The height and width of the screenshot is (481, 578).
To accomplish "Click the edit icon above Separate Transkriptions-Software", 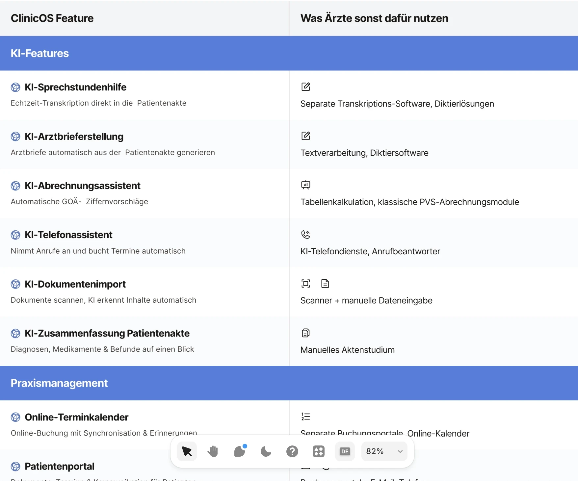I will point(306,87).
